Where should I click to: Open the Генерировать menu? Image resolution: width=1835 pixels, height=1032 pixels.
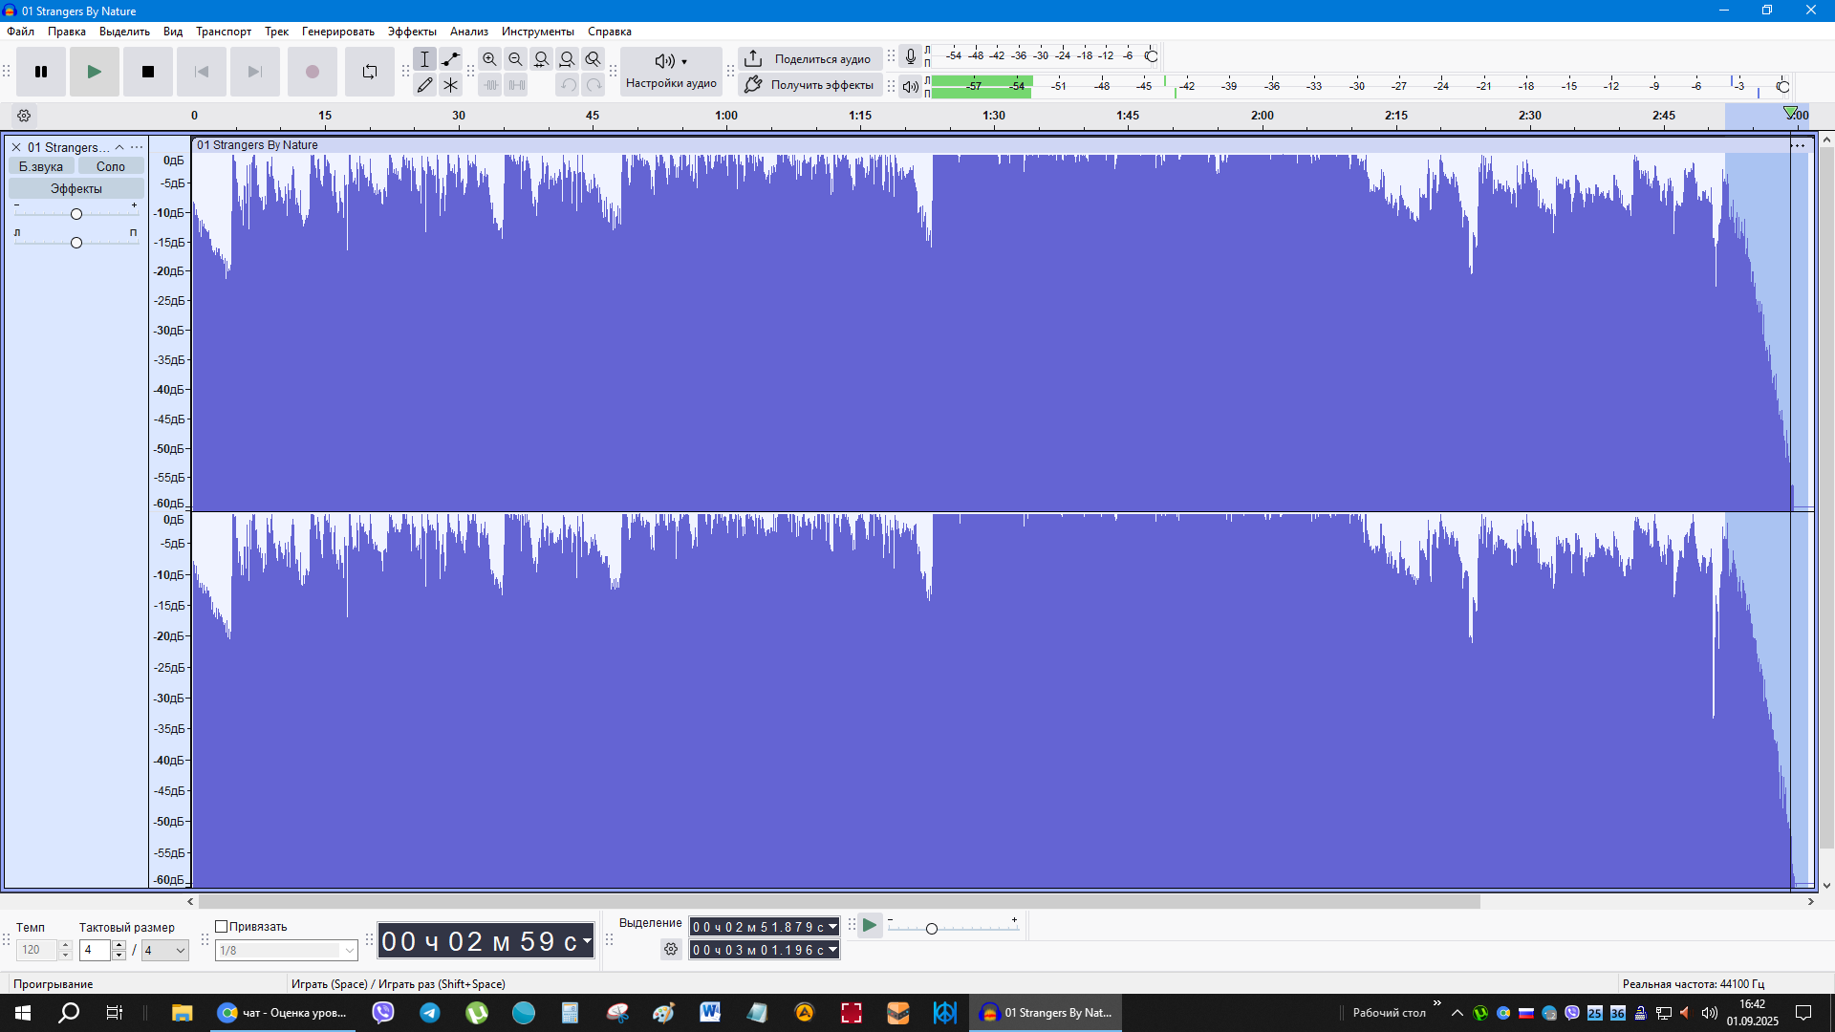click(x=337, y=32)
